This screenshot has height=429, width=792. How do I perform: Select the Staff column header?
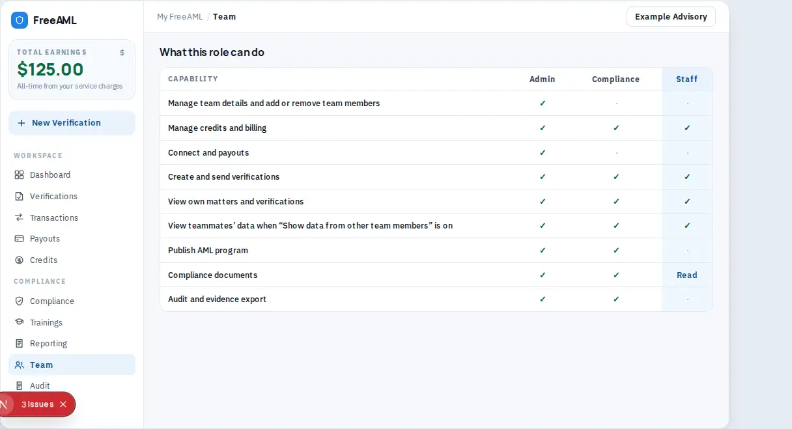[x=686, y=79]
